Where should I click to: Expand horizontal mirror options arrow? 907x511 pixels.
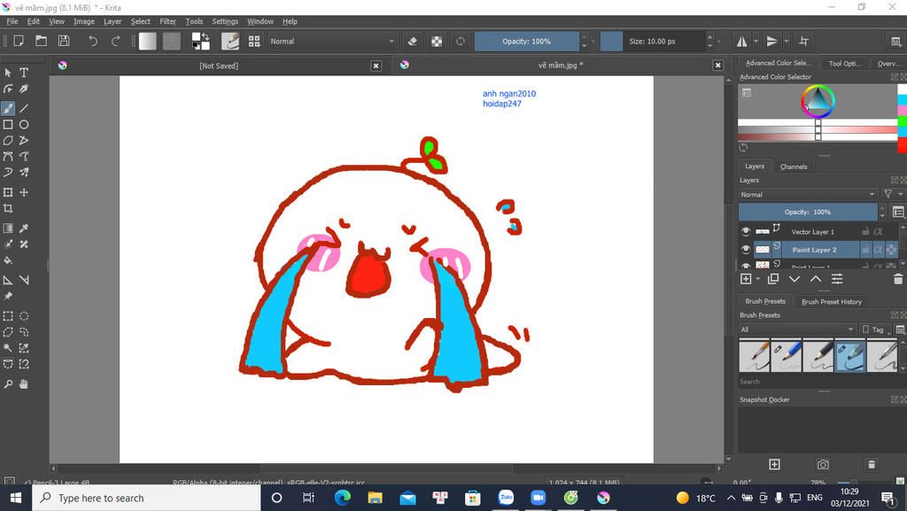click(x=756, y=41)
